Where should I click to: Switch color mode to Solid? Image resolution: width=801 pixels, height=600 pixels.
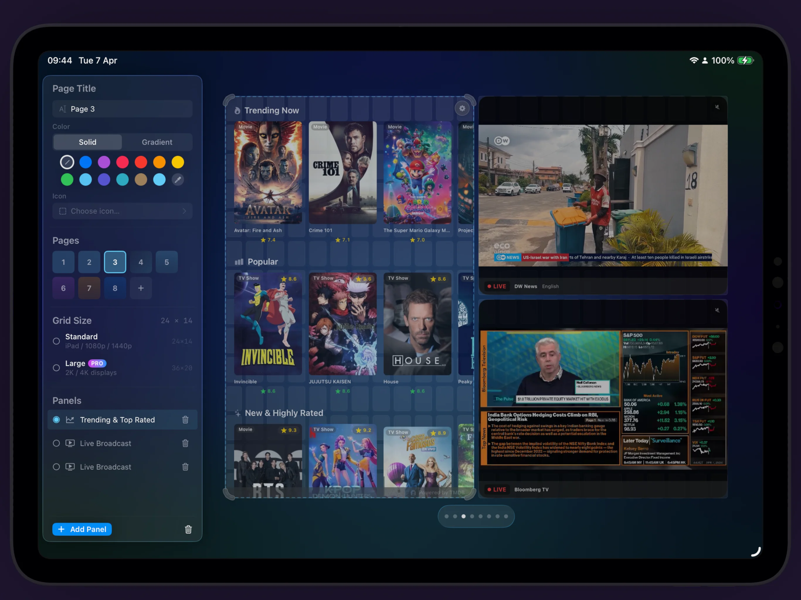click(x=88, y=142)
